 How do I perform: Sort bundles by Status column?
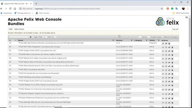tap(154, 40)
